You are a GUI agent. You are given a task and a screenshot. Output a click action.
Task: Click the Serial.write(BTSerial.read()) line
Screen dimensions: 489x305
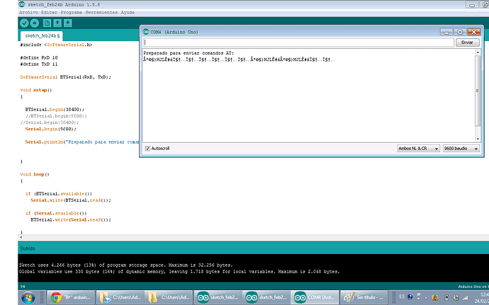(x=71, y=200)
